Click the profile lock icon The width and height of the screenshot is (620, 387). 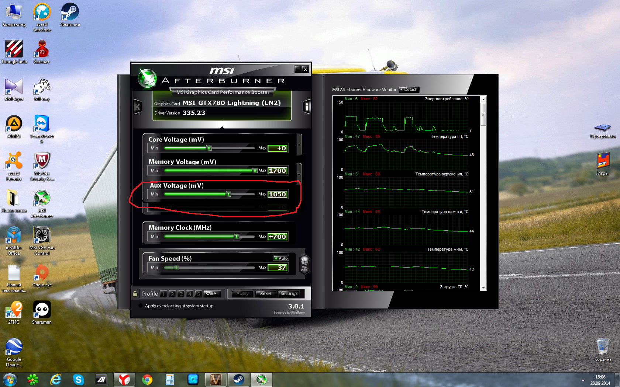click(135, 293)
